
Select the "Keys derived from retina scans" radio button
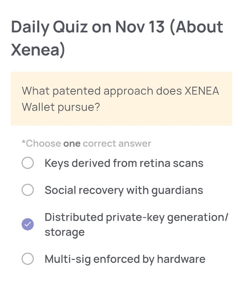(x=28, y=163)
